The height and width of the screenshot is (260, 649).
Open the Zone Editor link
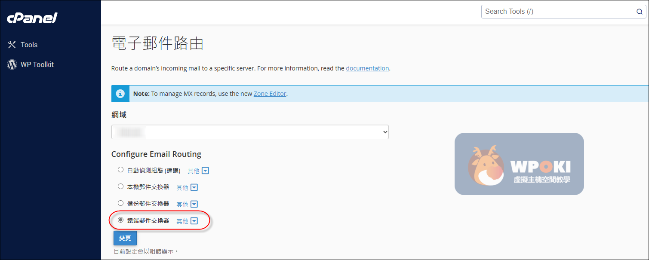tap(270, 93)
